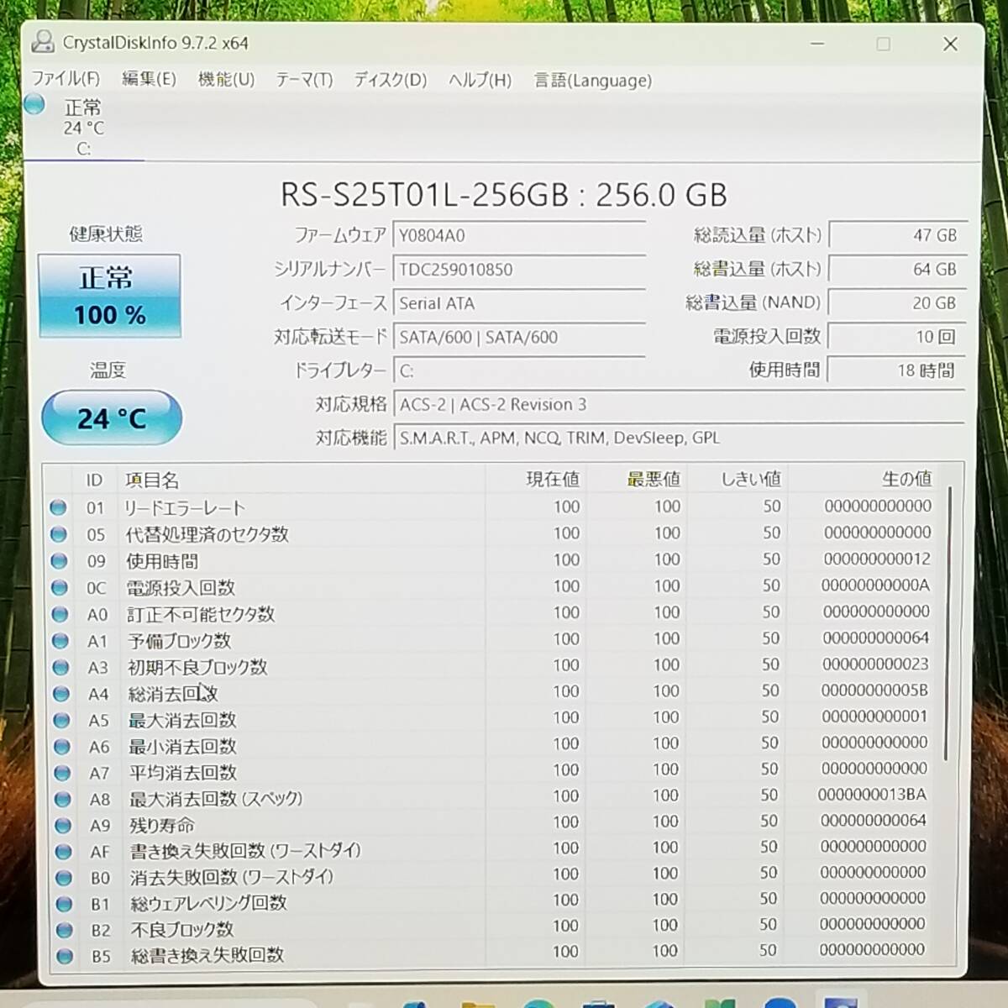Select the 使用時間 attribute name in the table
The height and width of the screenshot is (1008, 1008).
pos(162,560)
